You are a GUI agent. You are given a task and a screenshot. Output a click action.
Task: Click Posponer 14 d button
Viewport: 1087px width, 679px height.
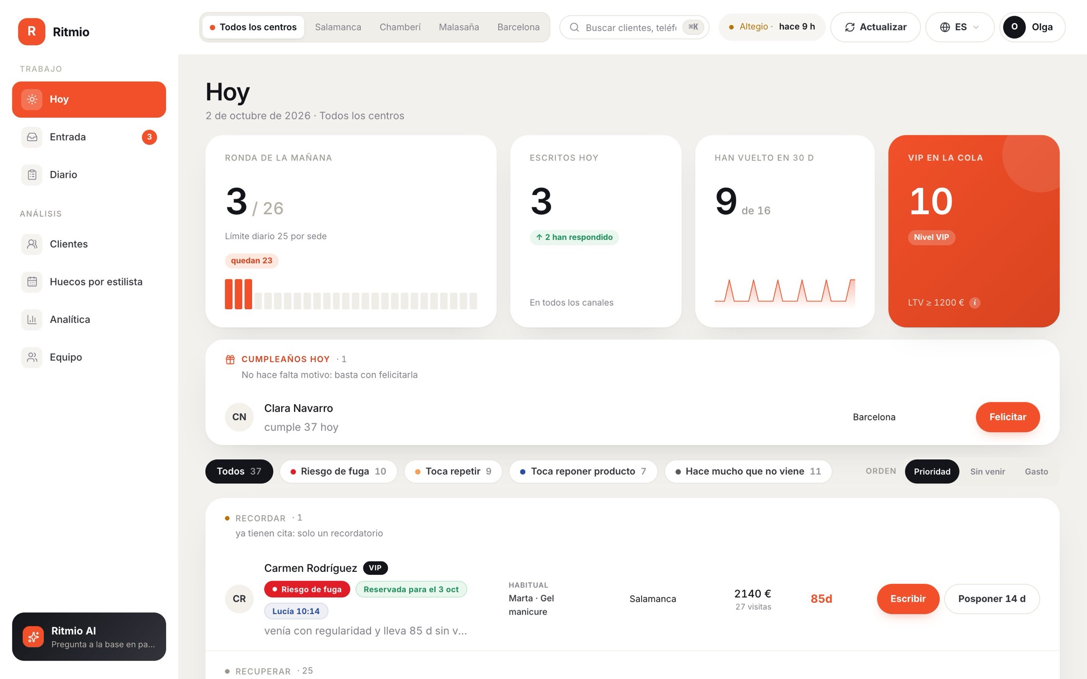(992, 599)
